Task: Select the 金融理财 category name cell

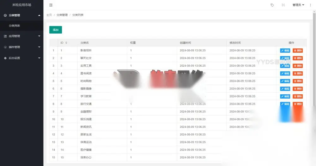Action: (102, 112)
